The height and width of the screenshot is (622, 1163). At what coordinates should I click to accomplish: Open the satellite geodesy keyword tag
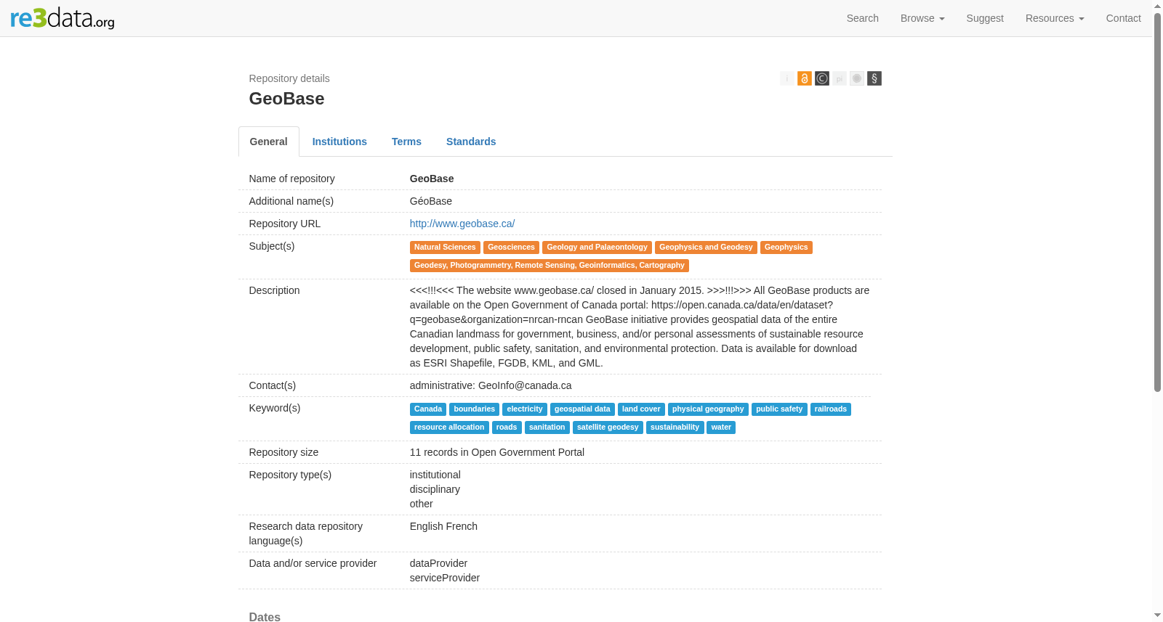point(608,427)
